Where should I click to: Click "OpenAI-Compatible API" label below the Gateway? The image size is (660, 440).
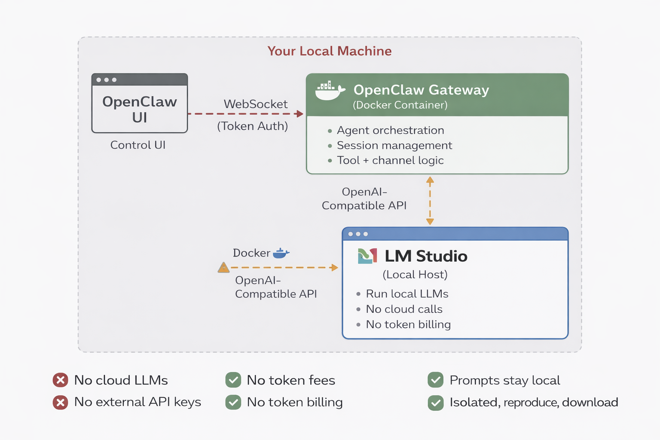[364, 199]
